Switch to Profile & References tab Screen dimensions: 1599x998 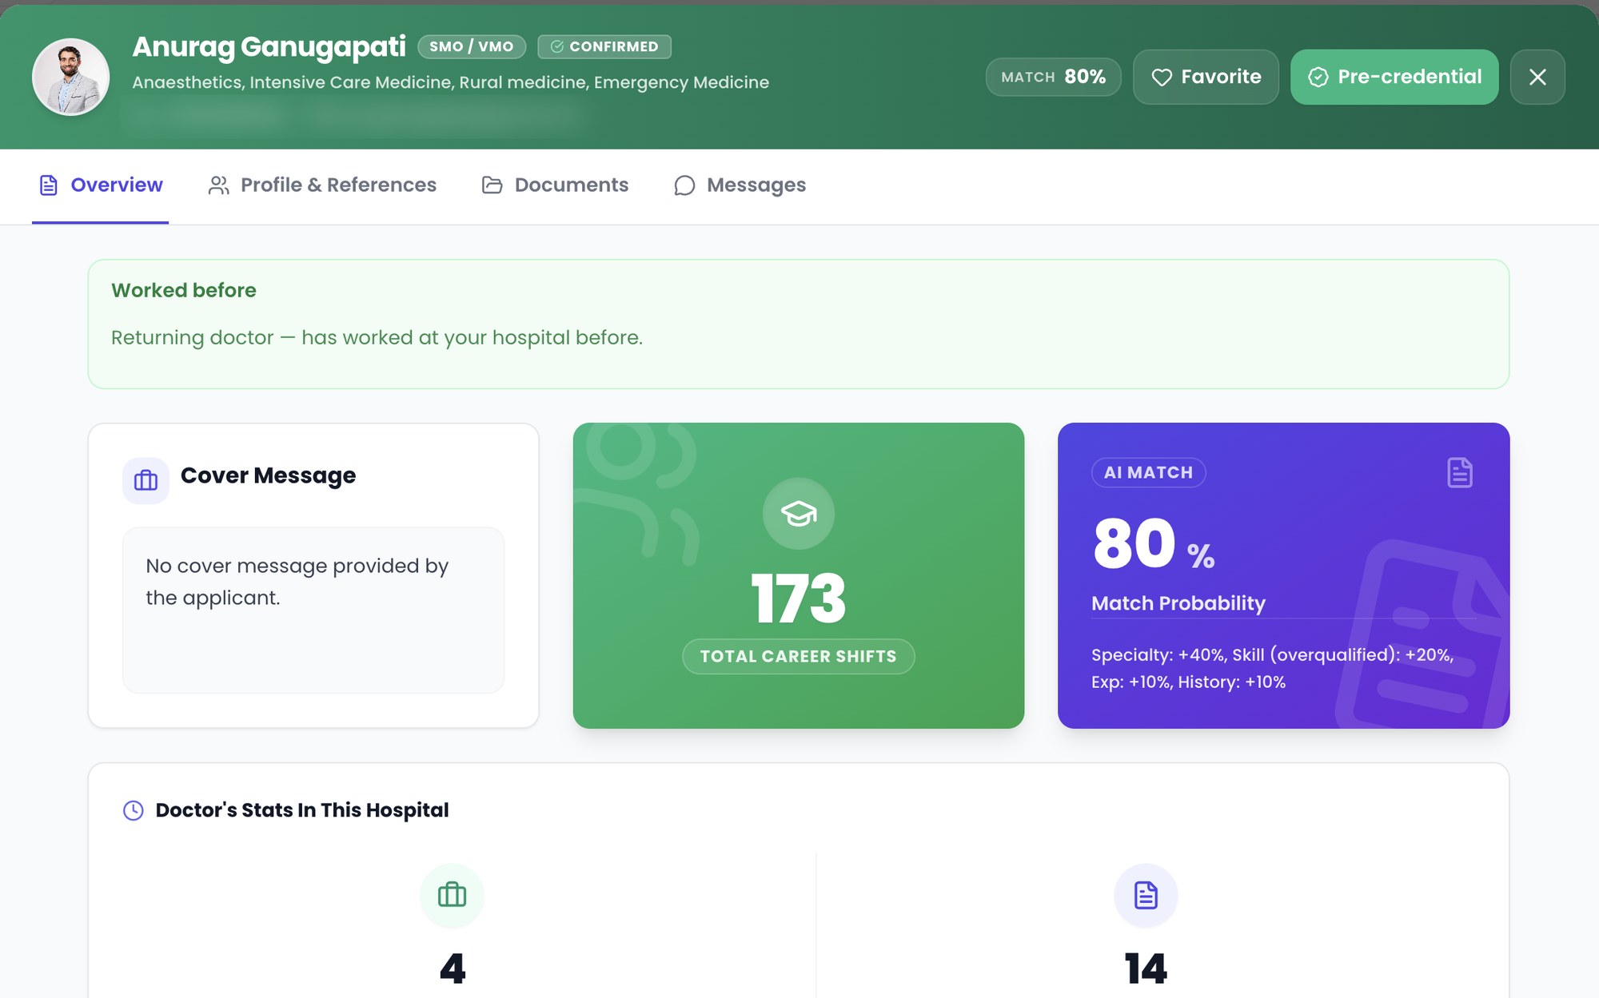(322, 185)
